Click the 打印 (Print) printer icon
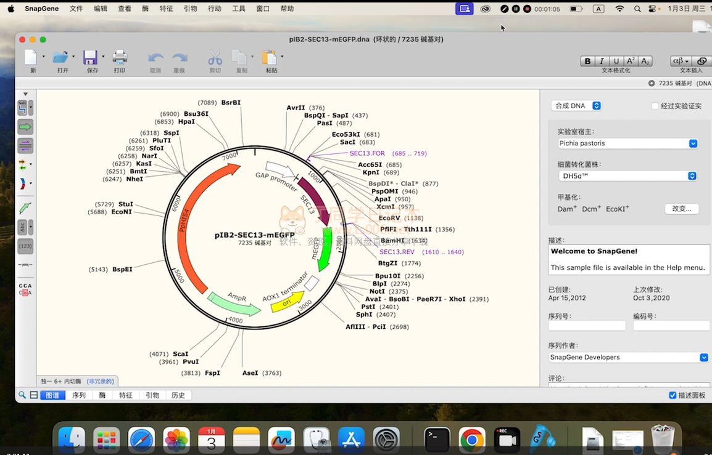The width and height of the screenshot is (712, 455). pyautogui.click(x=119, y=58)
